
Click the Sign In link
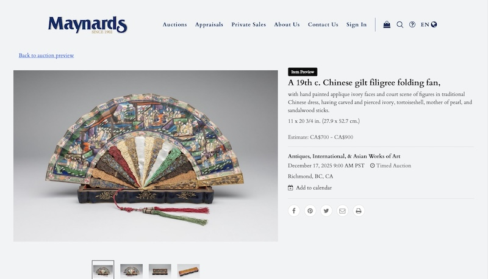click(x=356, y=24)
